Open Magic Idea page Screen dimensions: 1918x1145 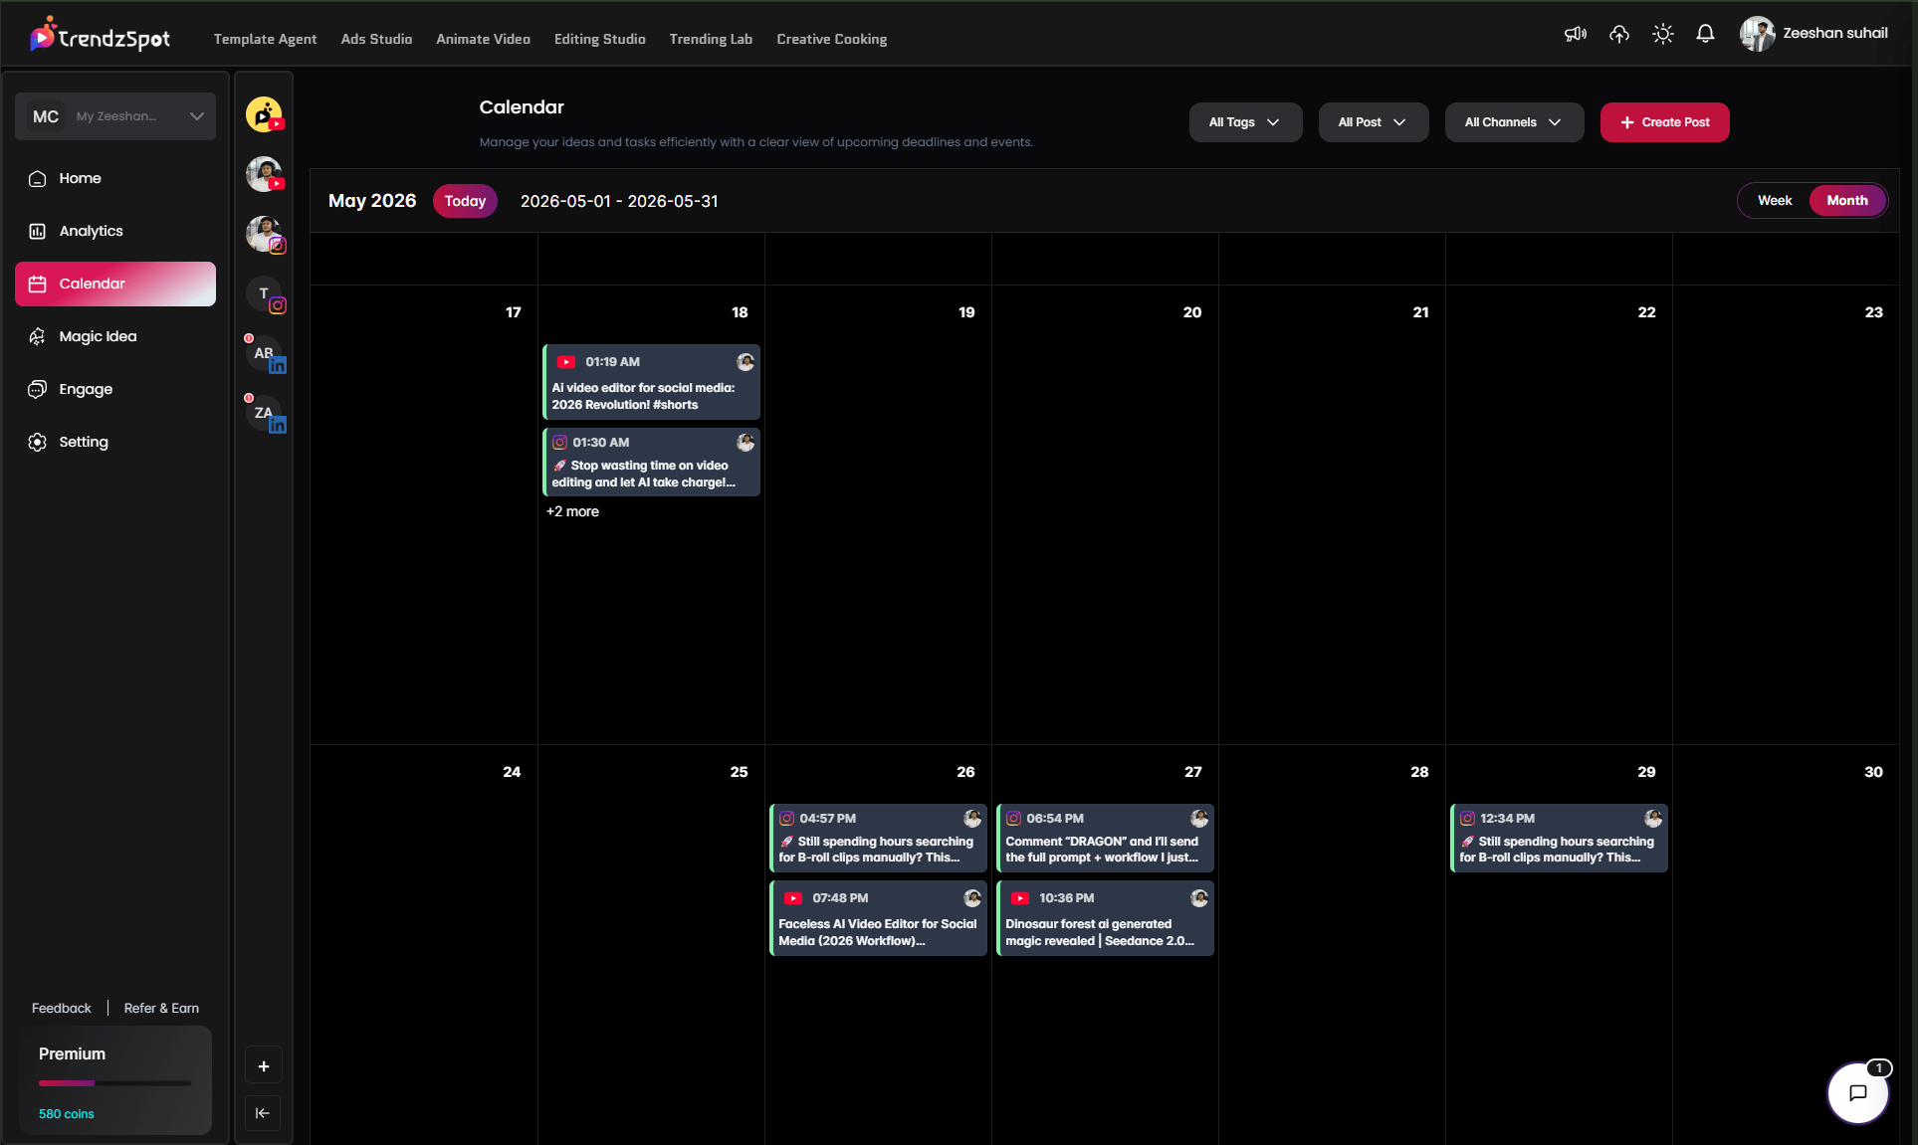click(115, 336)
